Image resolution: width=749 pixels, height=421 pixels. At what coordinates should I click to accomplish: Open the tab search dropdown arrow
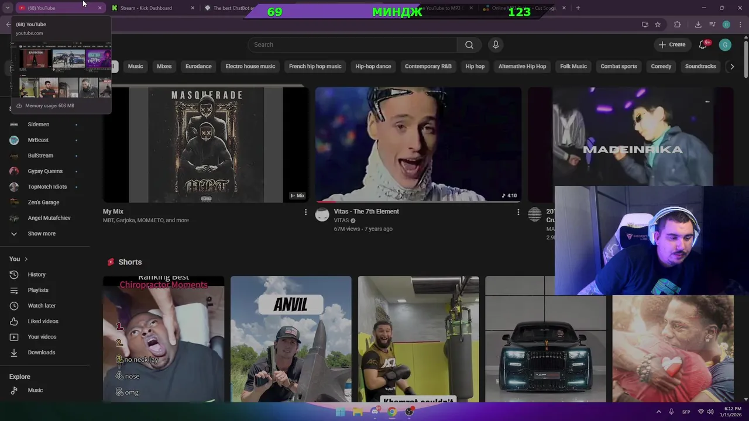point(8,8)
